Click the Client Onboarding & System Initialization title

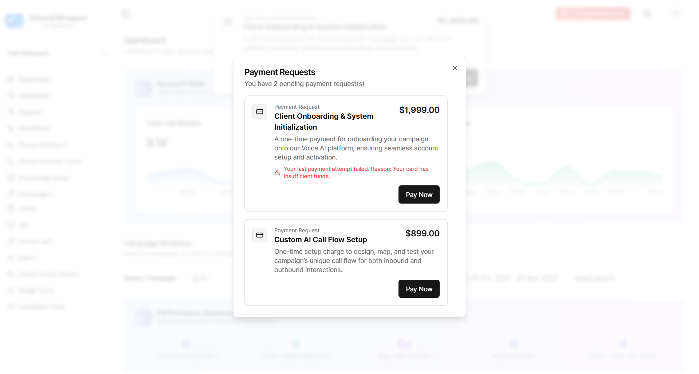(x=323, y=122)
